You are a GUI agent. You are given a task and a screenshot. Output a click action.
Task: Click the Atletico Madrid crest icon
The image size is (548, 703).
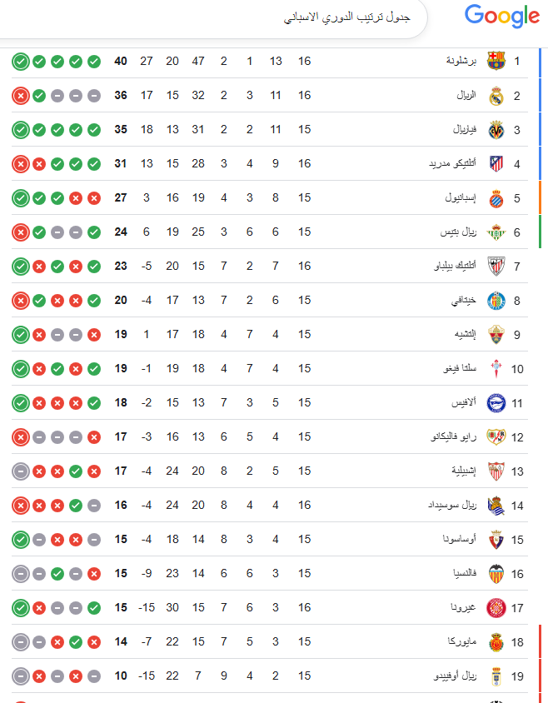(496, 163)
